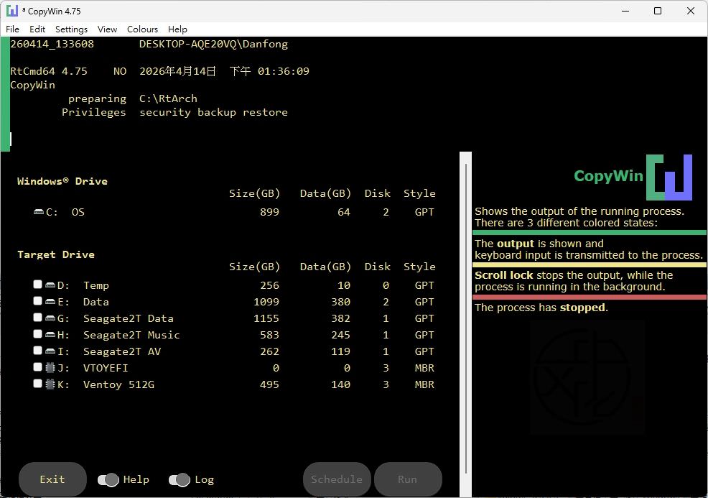Viewport: 708px width, 498px height.
Task: Click the G: Seagate2T Data drive icon
Action: point(50,318)
